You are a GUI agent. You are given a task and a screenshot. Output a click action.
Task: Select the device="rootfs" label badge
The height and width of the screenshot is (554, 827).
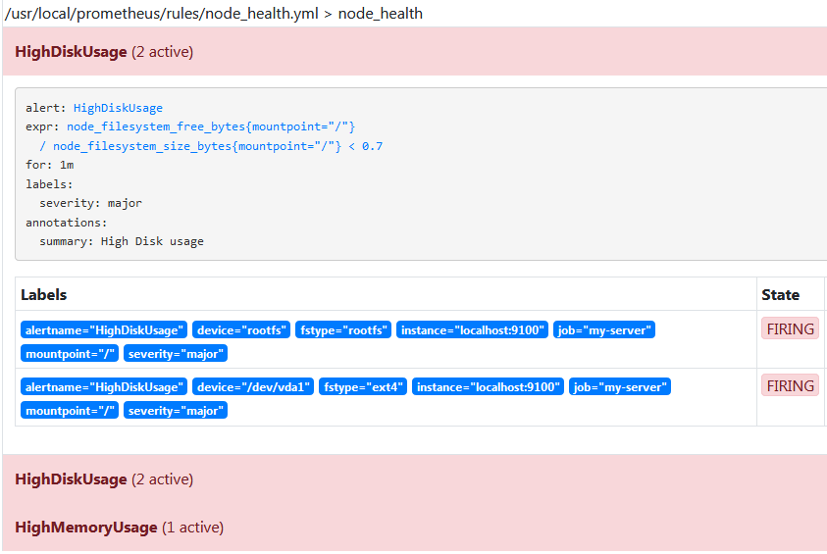(x=241, y=330)
